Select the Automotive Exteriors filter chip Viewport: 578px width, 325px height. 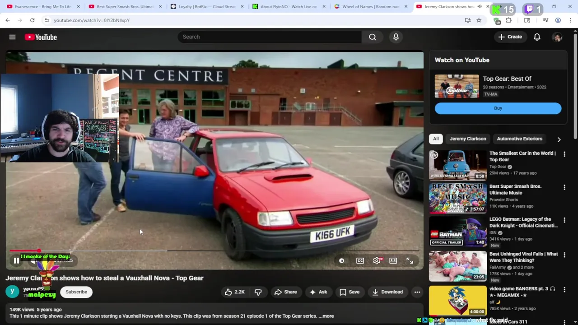[x=519, y=139]
